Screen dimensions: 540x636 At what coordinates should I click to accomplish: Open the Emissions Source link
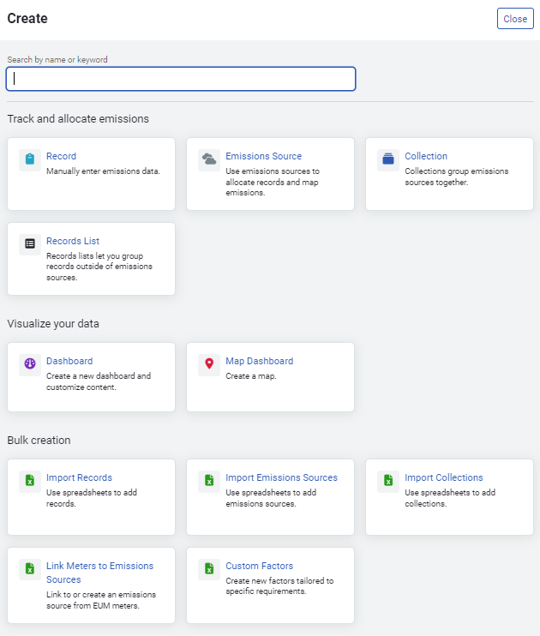tap(264, 156)
